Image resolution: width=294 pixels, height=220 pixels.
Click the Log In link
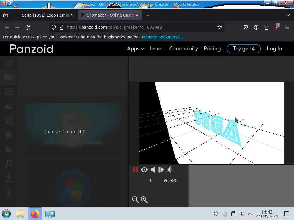click(274, 49)
